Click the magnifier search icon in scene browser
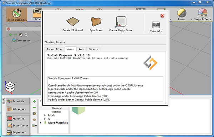 26,35
